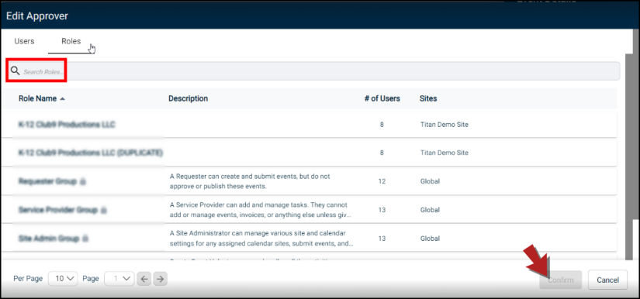Click the Description column header

[x=188, y=98]
